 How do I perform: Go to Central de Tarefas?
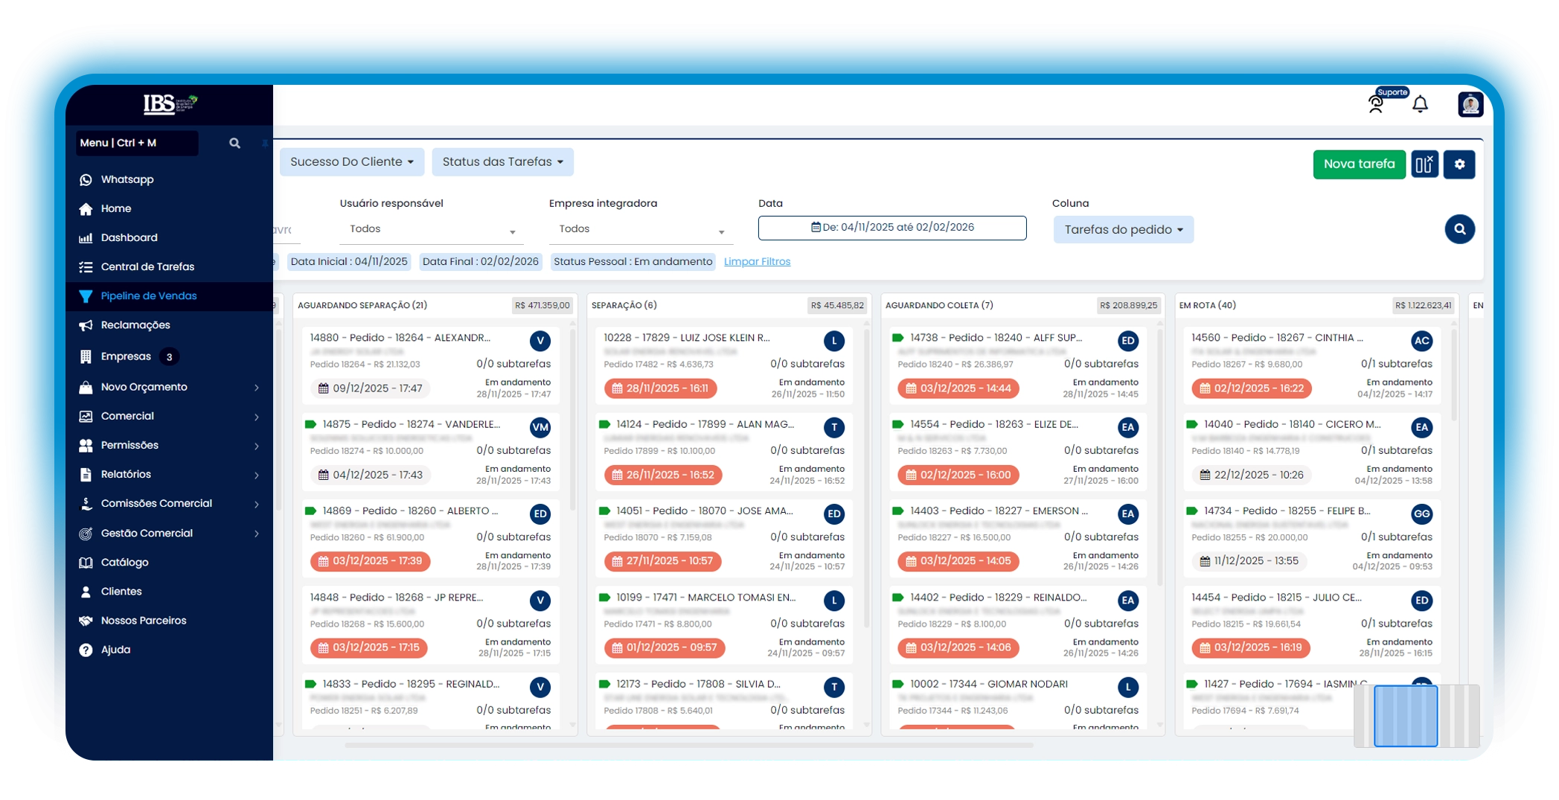147,266
